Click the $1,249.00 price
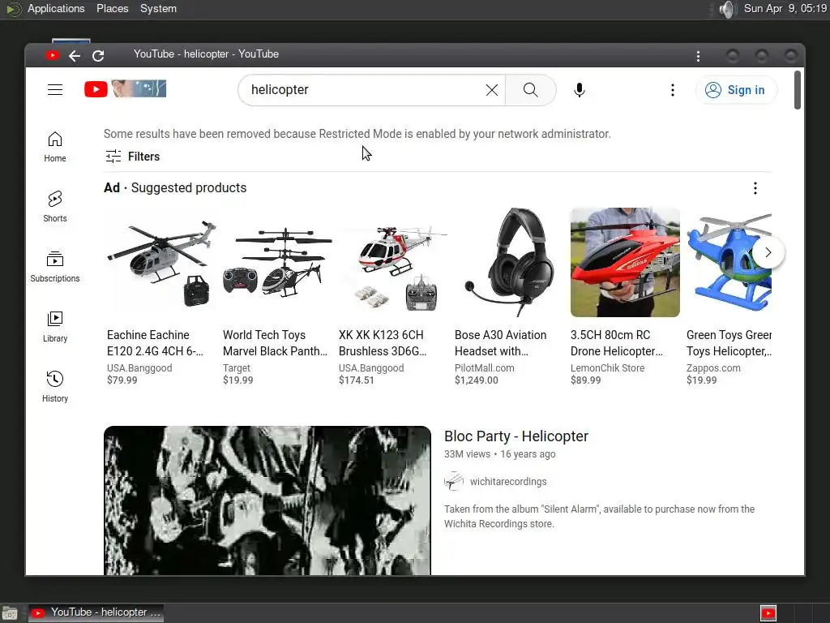Image resolution: width=830 pixels, height=623 pixels. click(x=477, y=380)
